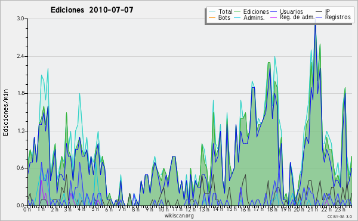358x221 pixels.
Task: Click the '9 h' x-axis label
Action: (x=150, y=209)
